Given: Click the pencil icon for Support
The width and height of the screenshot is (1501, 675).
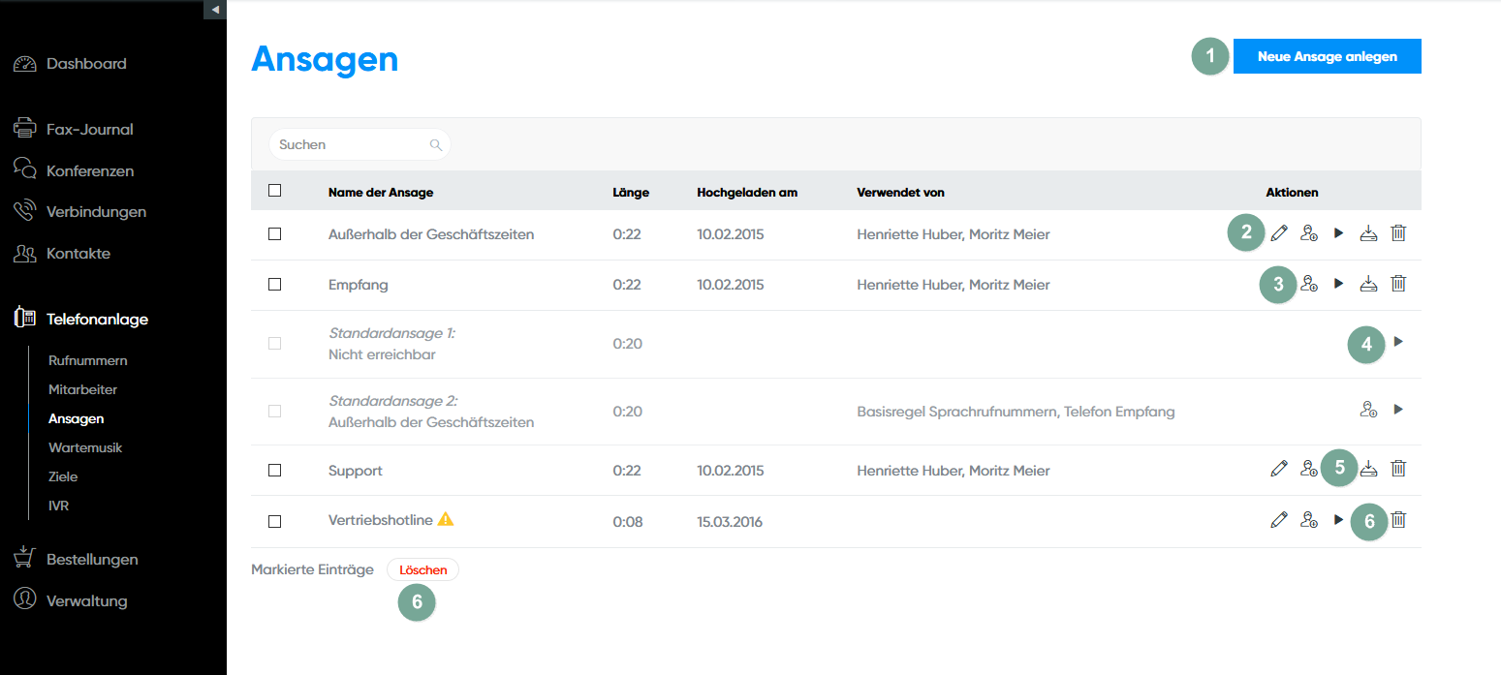Looking at the screenshot, I should coord(1279,469).
